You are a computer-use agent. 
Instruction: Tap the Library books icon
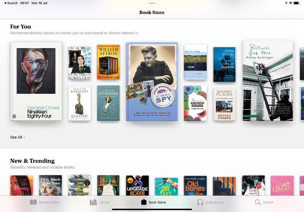93,202
